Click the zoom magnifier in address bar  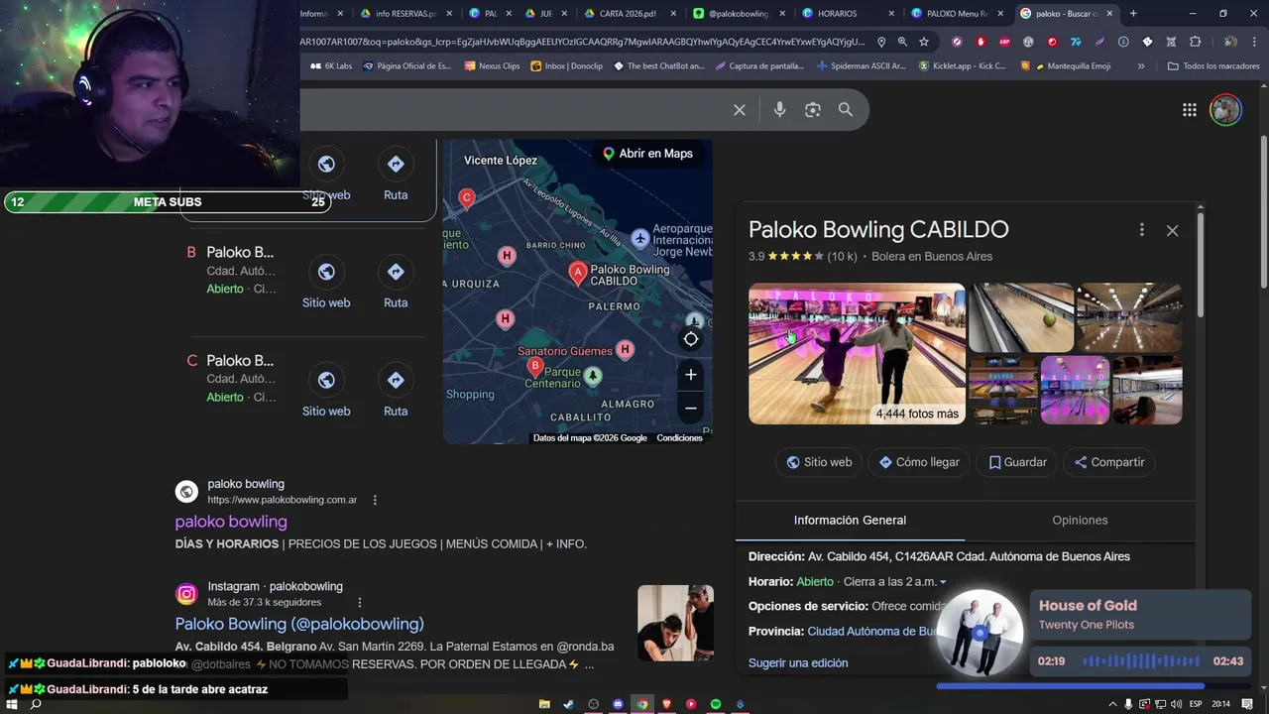pyautogui.click(x=902, y=42)
